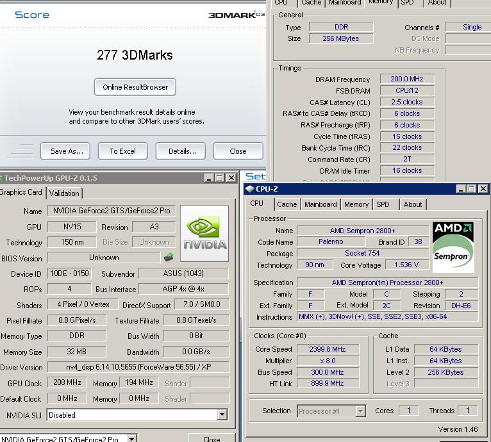Click Save As… in the Score window
The width and height of the screenshot is (491, 442).
click(x=65, y=151)
